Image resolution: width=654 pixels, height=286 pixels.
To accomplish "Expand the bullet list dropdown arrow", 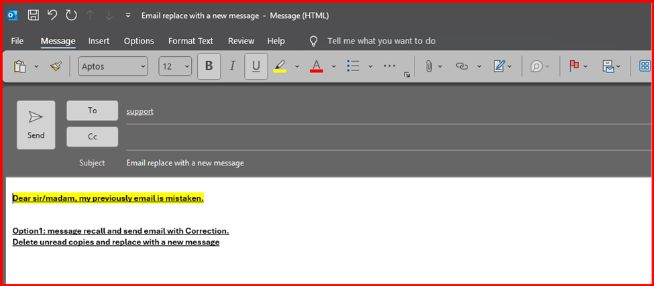I will tap(370, 66).
